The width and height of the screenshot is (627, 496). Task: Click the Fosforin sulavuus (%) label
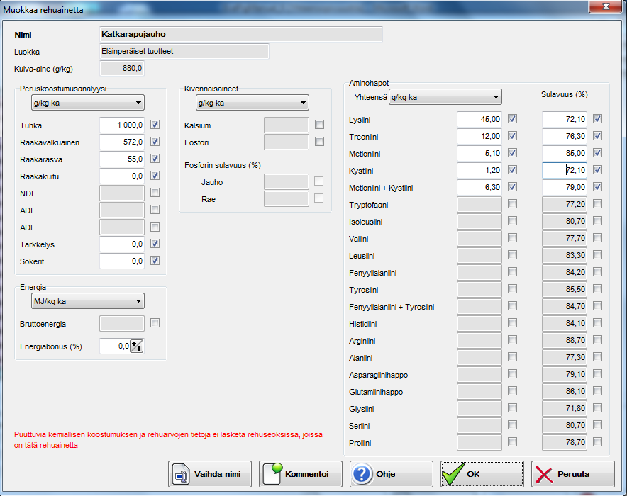coord(222,165)
